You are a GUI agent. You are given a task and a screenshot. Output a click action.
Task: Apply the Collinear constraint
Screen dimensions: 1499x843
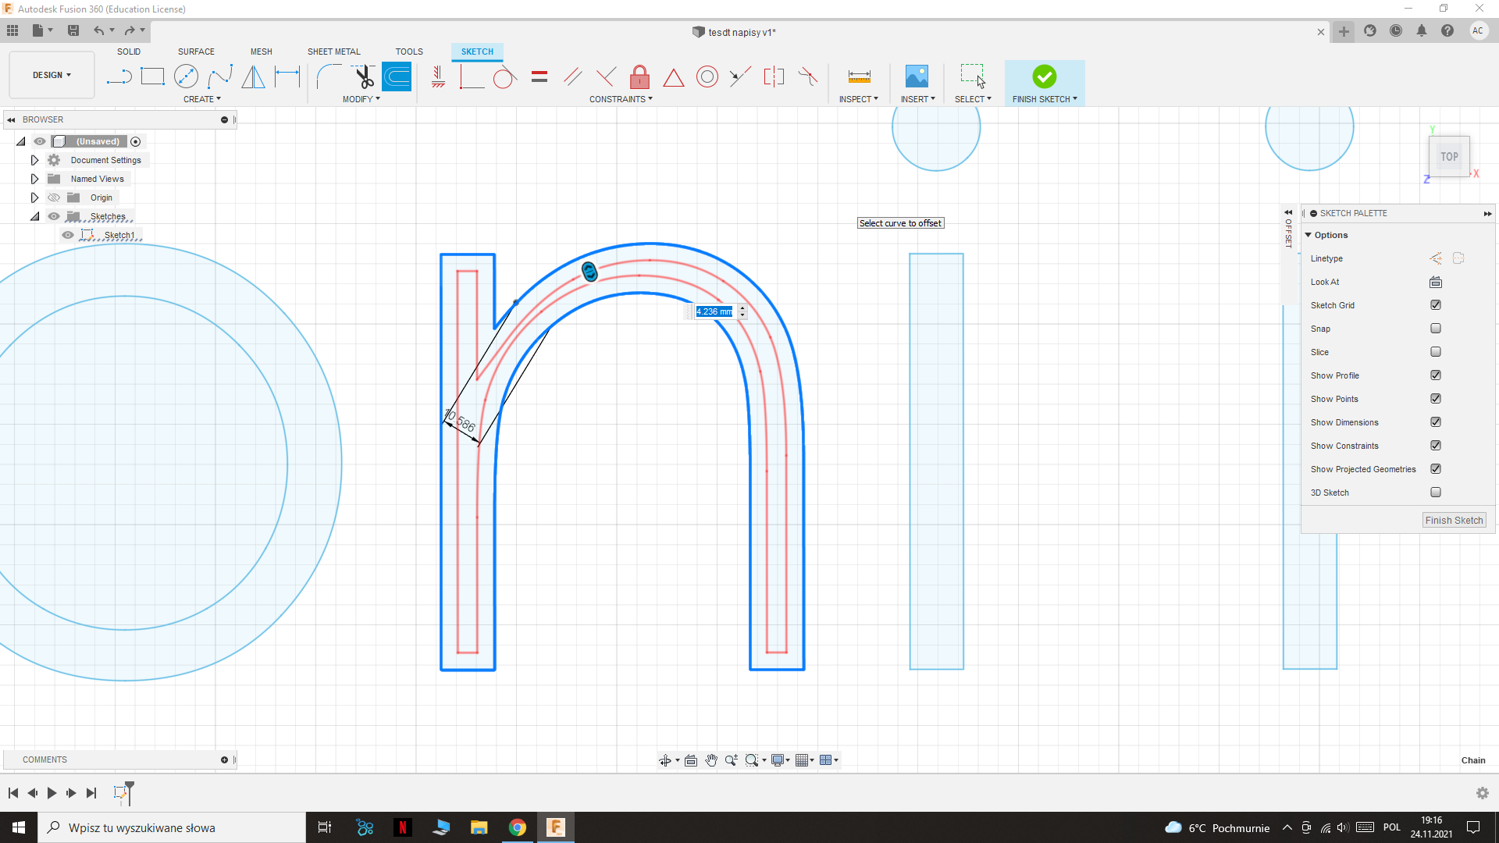click(740, 76)
